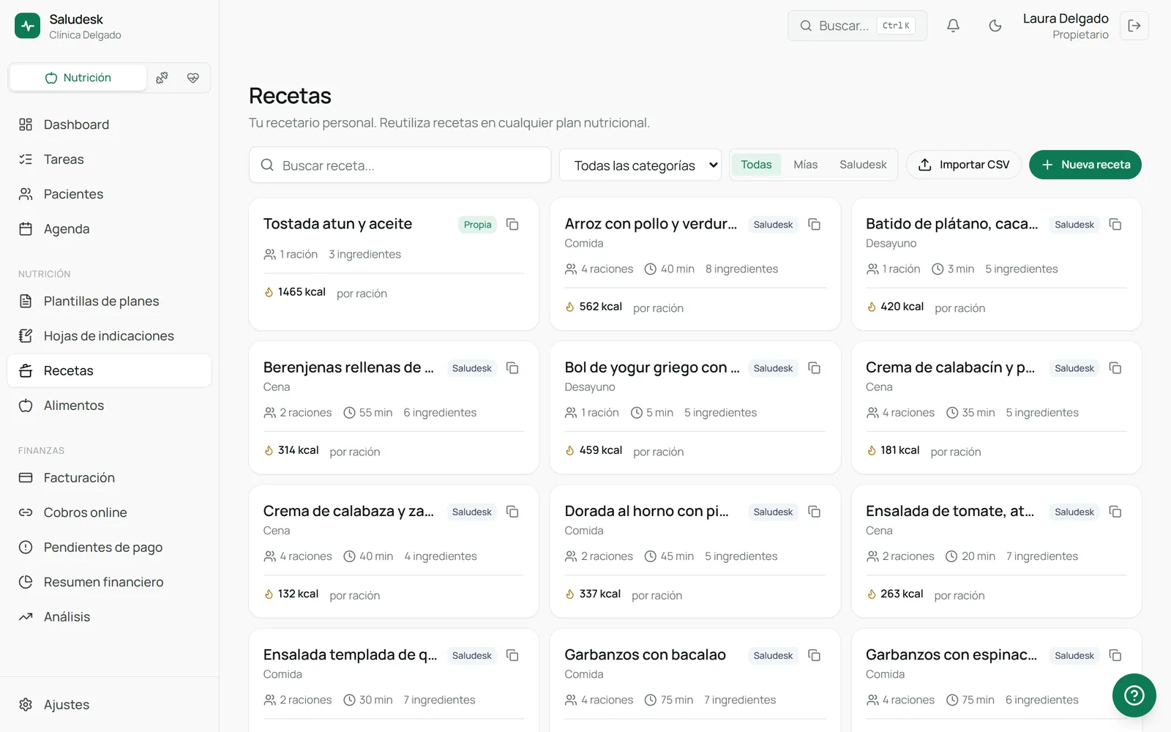
Task: Duplicate the Berenjenas rellenas recipe
Action: (x=512, y=367)
